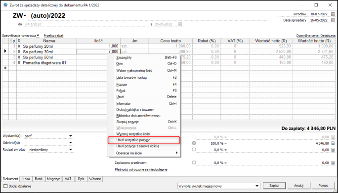Click calculator icon in Zapłacono przelewem row
This screenshot has height=193, width=338.
tap(333, 163)
